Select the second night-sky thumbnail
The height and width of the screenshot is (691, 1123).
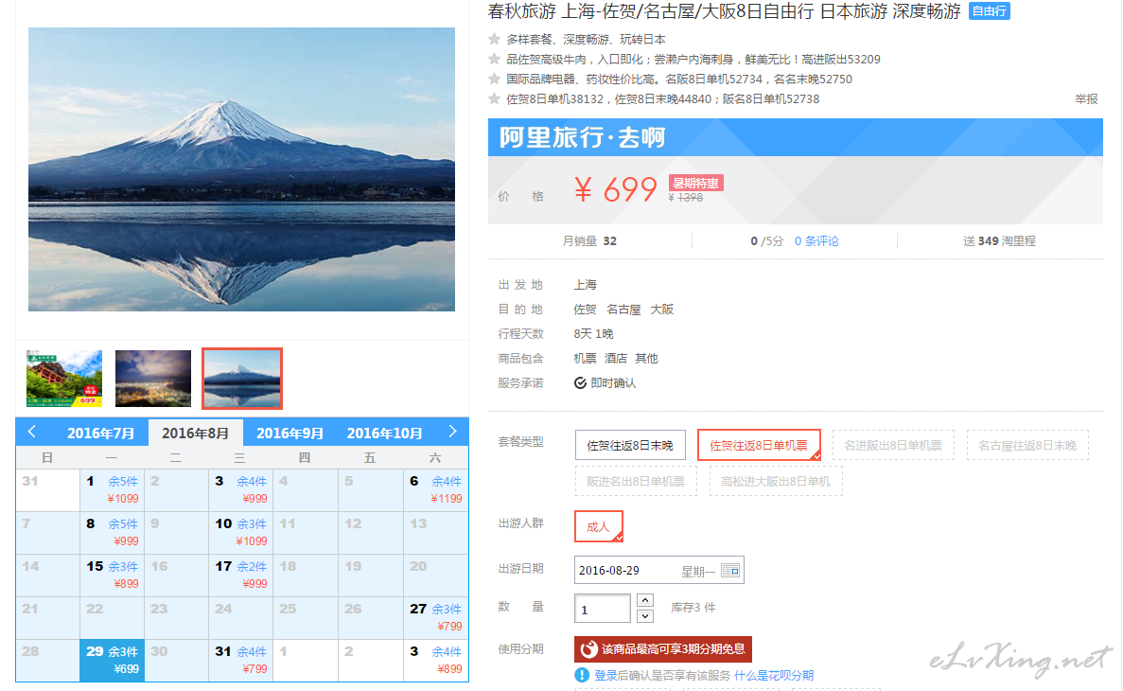[x=153, y=379]
